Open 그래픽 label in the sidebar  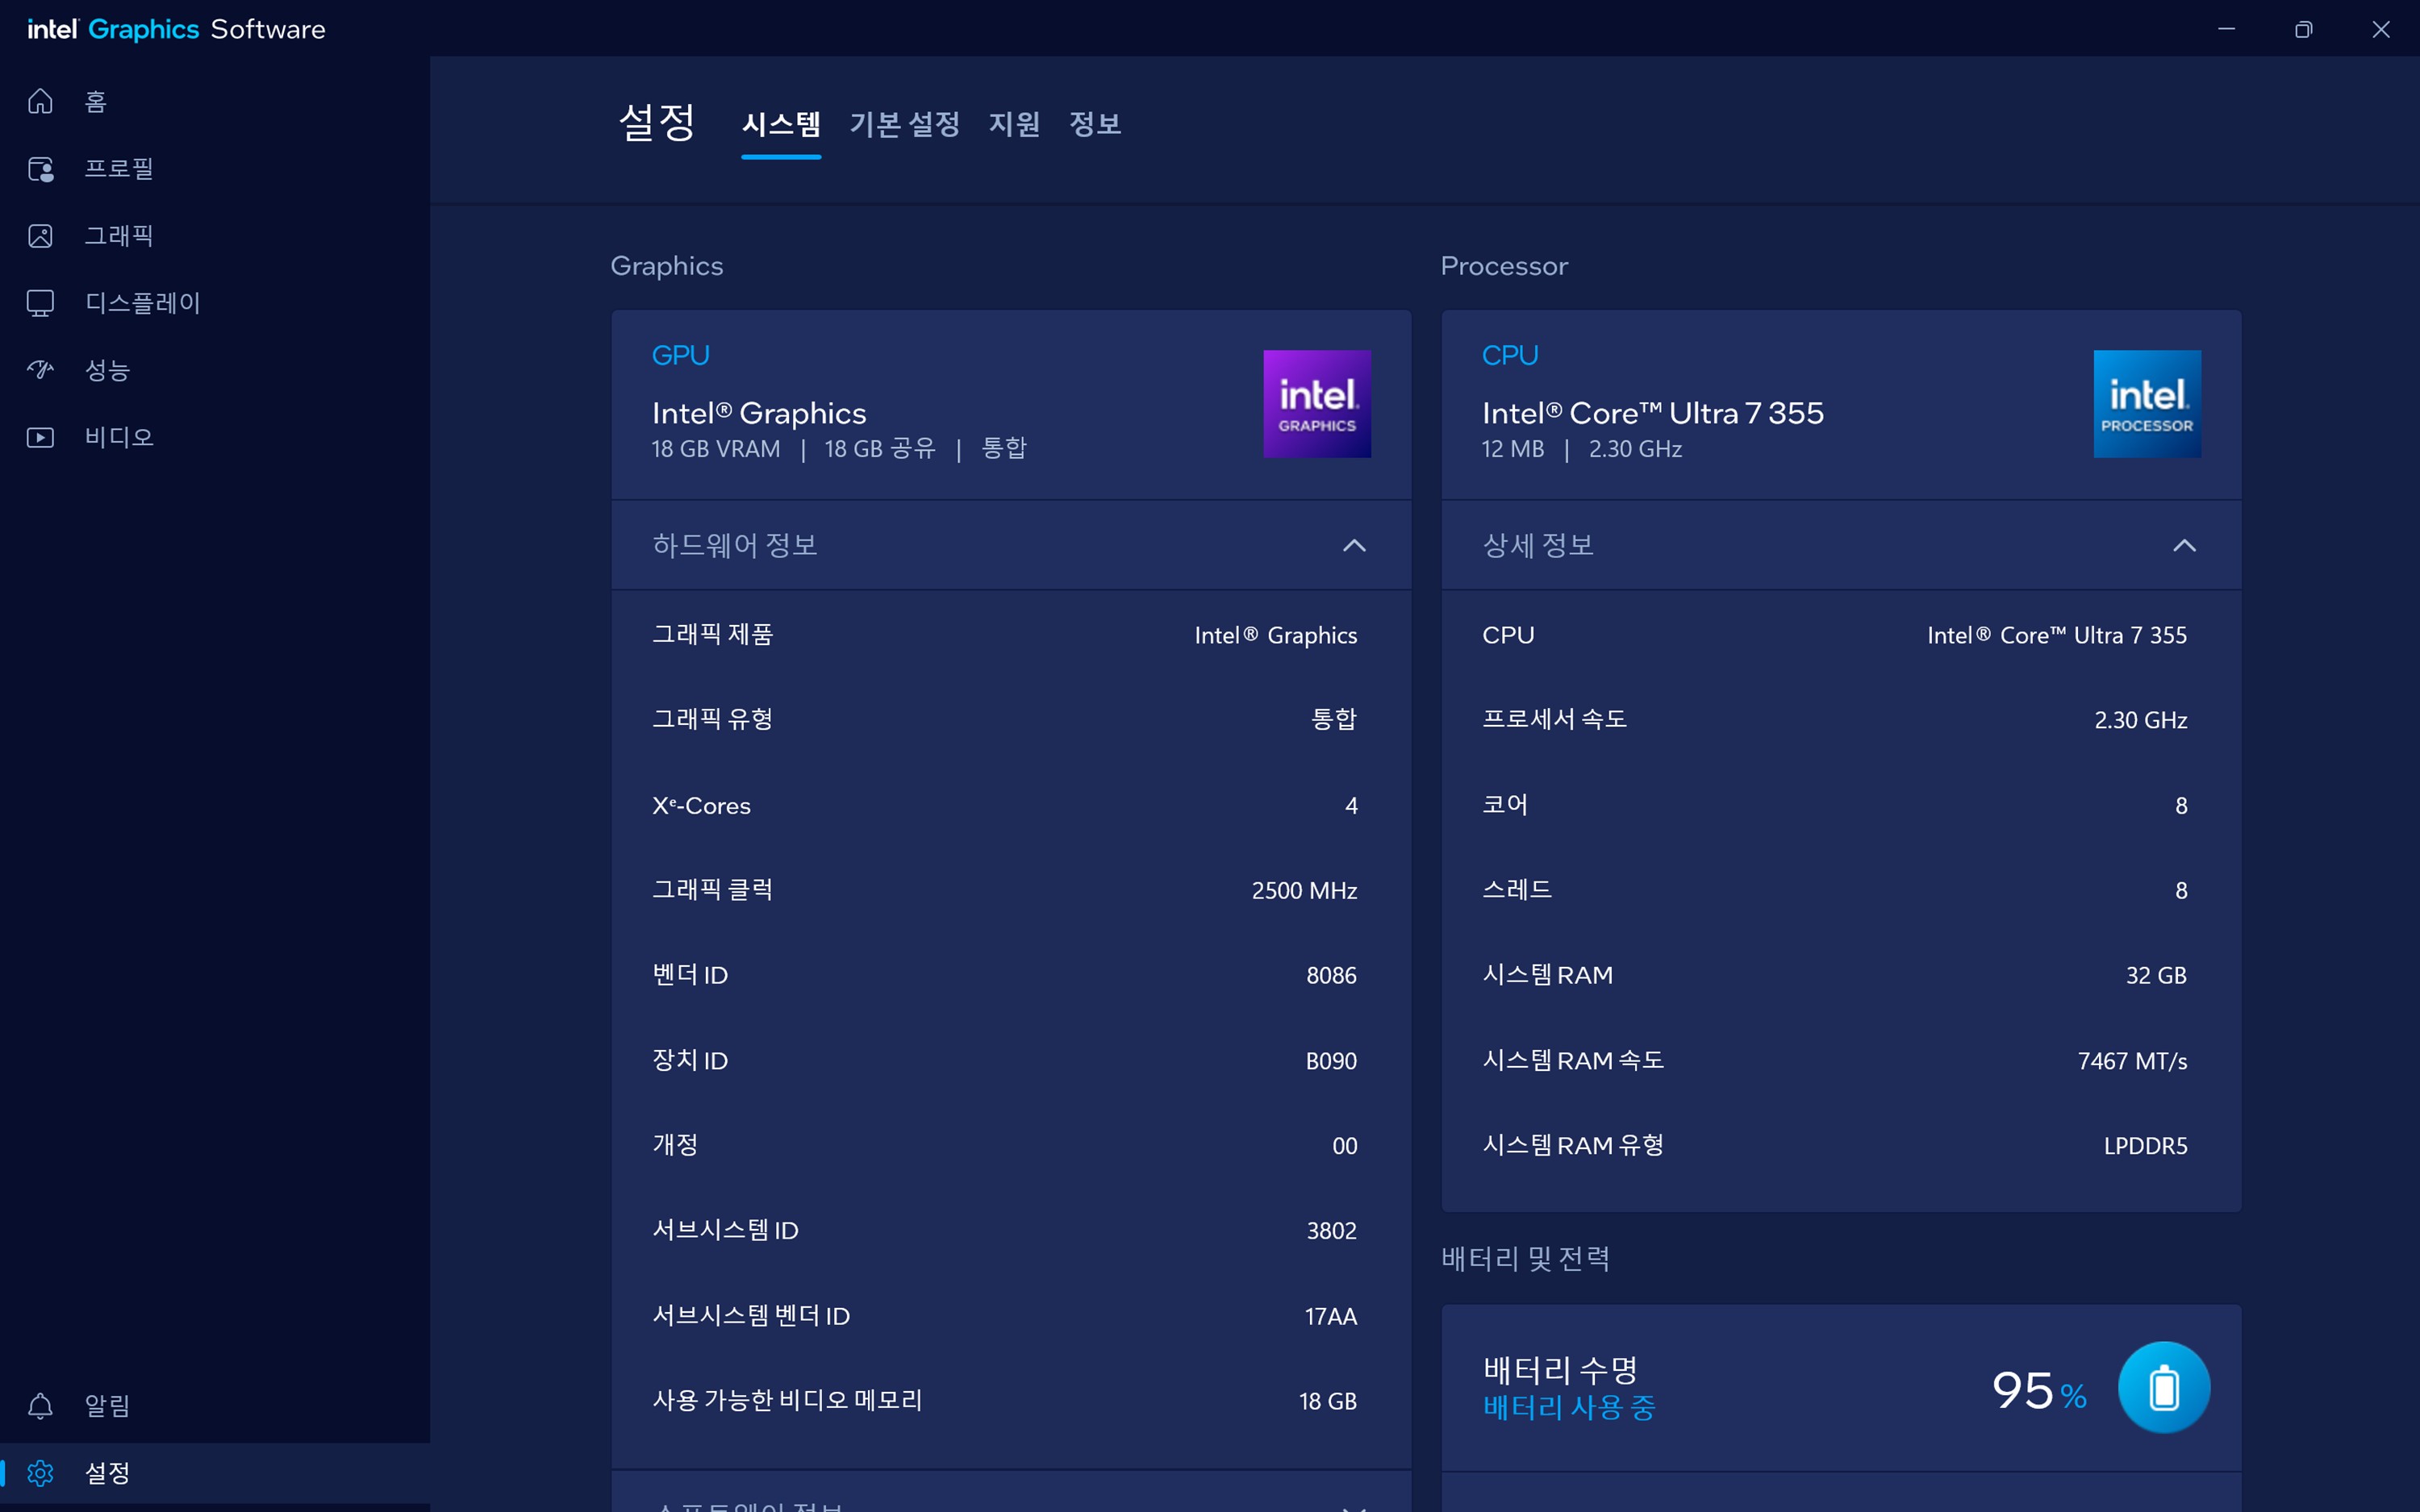119,235
